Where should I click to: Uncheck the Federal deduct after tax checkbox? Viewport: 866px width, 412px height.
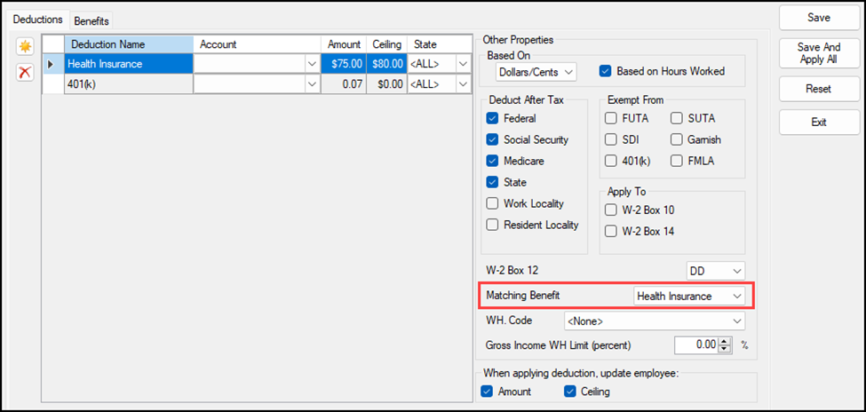(493, 118)
